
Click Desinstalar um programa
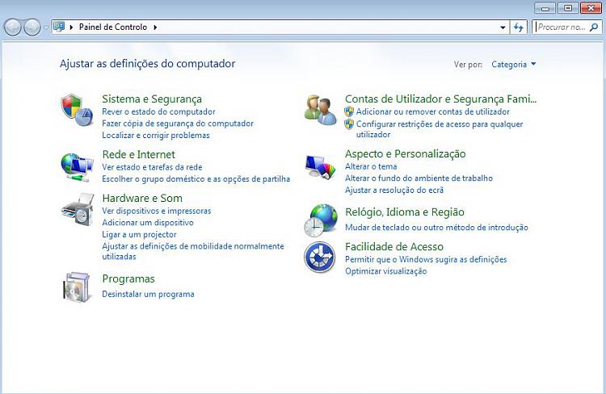tap(148, 294)
